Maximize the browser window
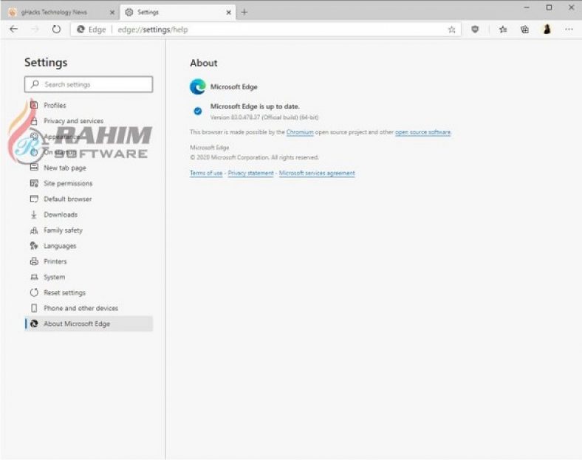 coord(549,7)
